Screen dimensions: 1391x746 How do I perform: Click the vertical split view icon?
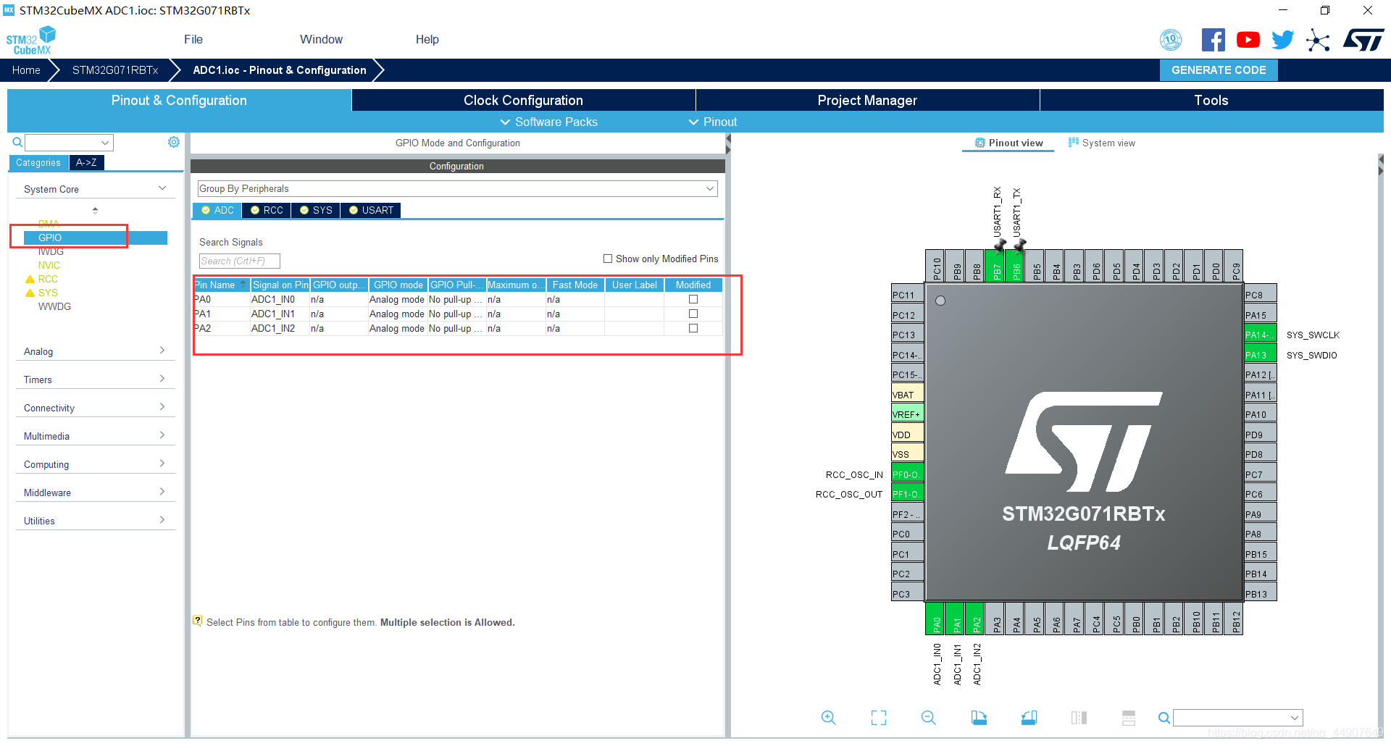point(1129,717)
